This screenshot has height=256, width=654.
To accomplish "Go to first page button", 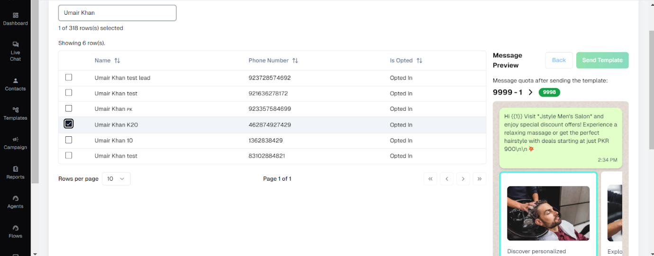I will click(430, 179).
